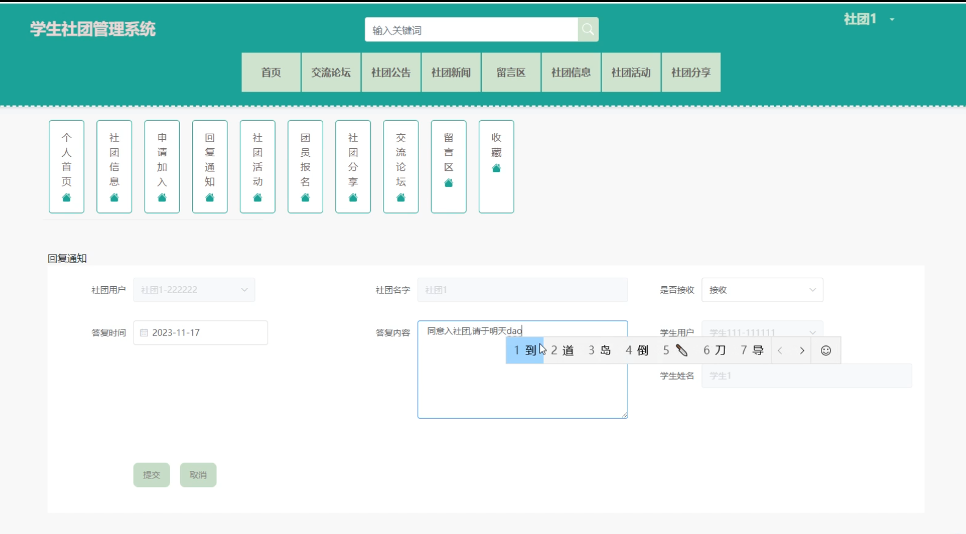Click the 学生姓名 input field
The image size is (966, 534).
[x=807, y=376]
